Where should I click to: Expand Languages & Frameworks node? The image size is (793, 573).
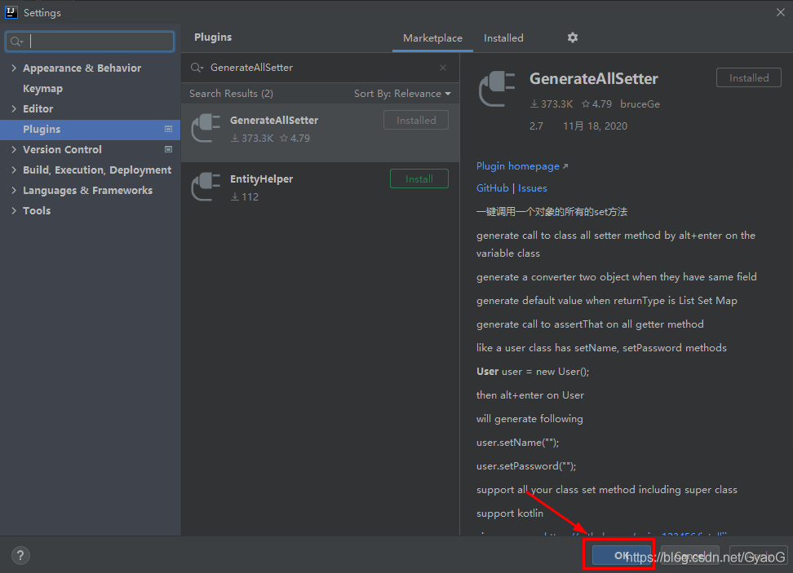click(14, 190)
